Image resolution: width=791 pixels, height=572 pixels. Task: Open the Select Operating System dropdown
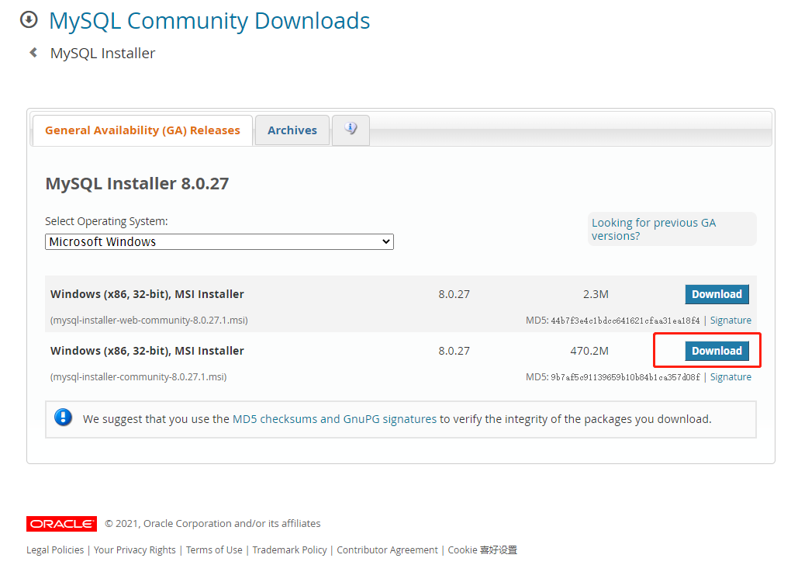219,241
